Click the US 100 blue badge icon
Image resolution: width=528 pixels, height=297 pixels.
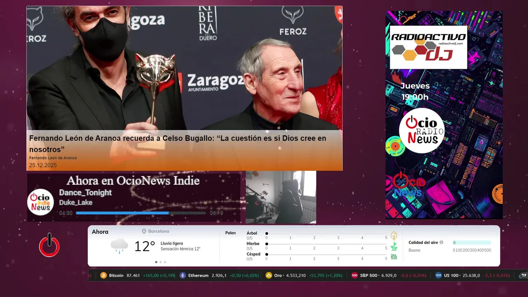438,276
